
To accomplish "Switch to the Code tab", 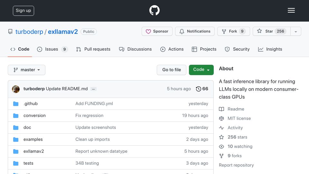I will click(x=20, y=49).
